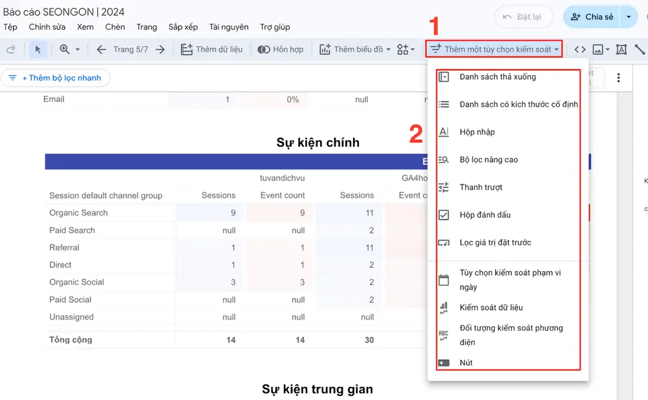648x400 pixels.
Task: Click the Hộp nhập input box icon
Action: click(x=443, y=132)
